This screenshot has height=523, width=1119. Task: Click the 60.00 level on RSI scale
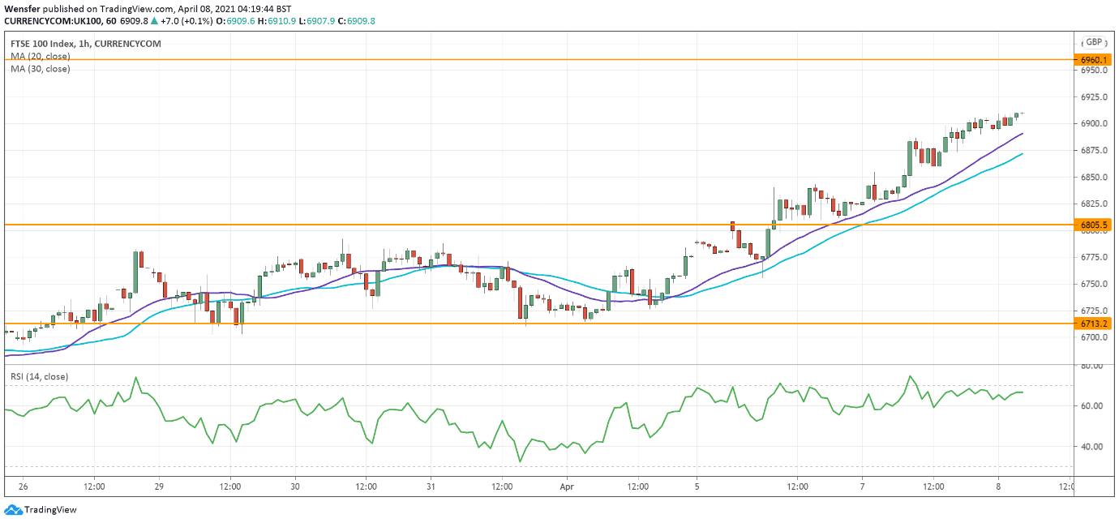tap(1094, 406)
